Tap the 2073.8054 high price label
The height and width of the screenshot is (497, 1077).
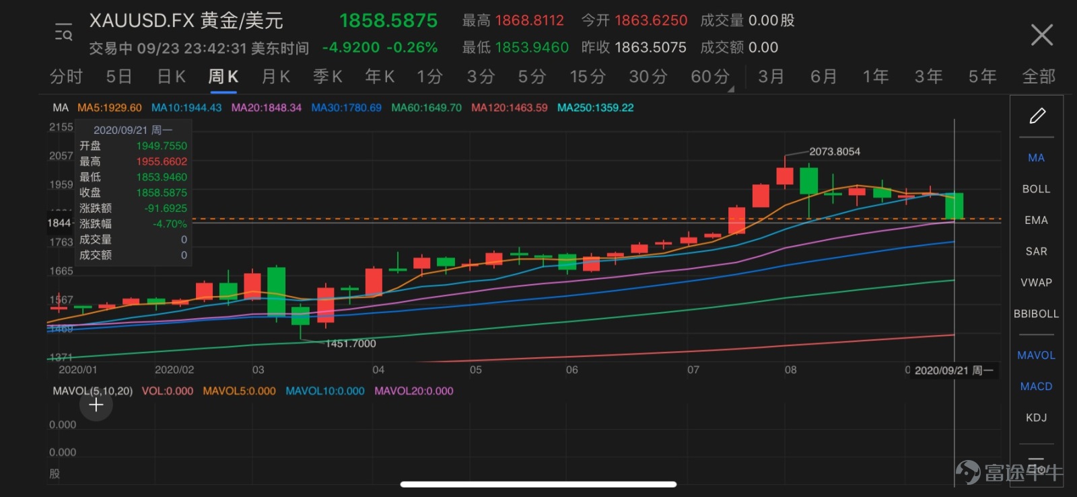coord(835,151)
